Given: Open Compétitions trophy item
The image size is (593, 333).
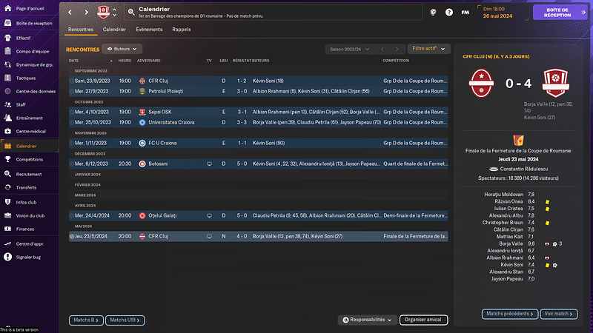Looking at the screenshot, I should (x=30, y=159).
